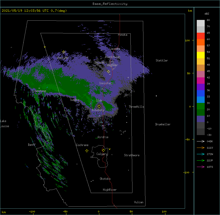
Task: Click the Lacombe city label
Action: click(115, 49)
